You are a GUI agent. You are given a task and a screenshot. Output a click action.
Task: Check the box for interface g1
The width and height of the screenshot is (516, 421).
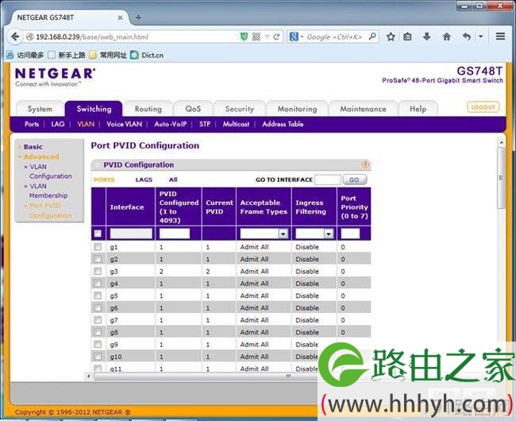pos(98,247)
